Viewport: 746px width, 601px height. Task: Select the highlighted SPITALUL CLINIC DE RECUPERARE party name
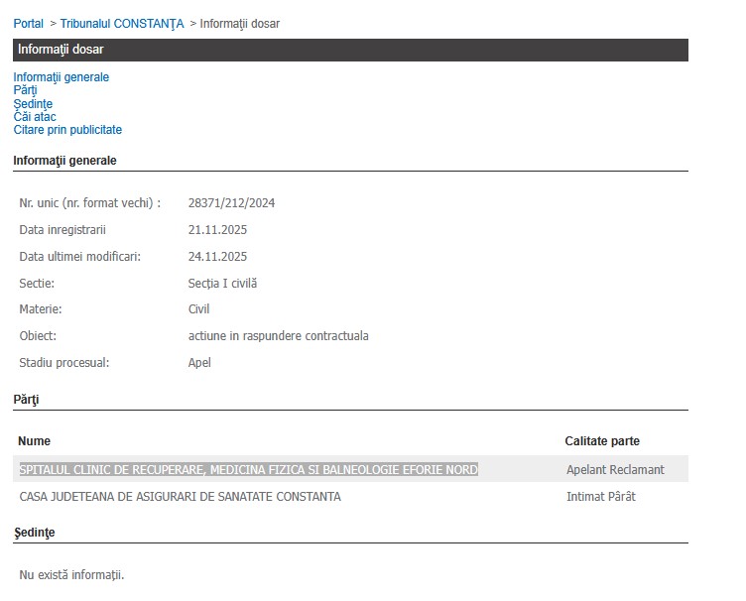pos(248,470)
